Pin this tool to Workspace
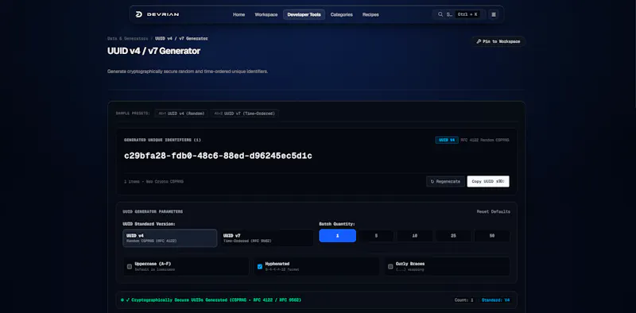The image size is (636, 313). [498, 41]
